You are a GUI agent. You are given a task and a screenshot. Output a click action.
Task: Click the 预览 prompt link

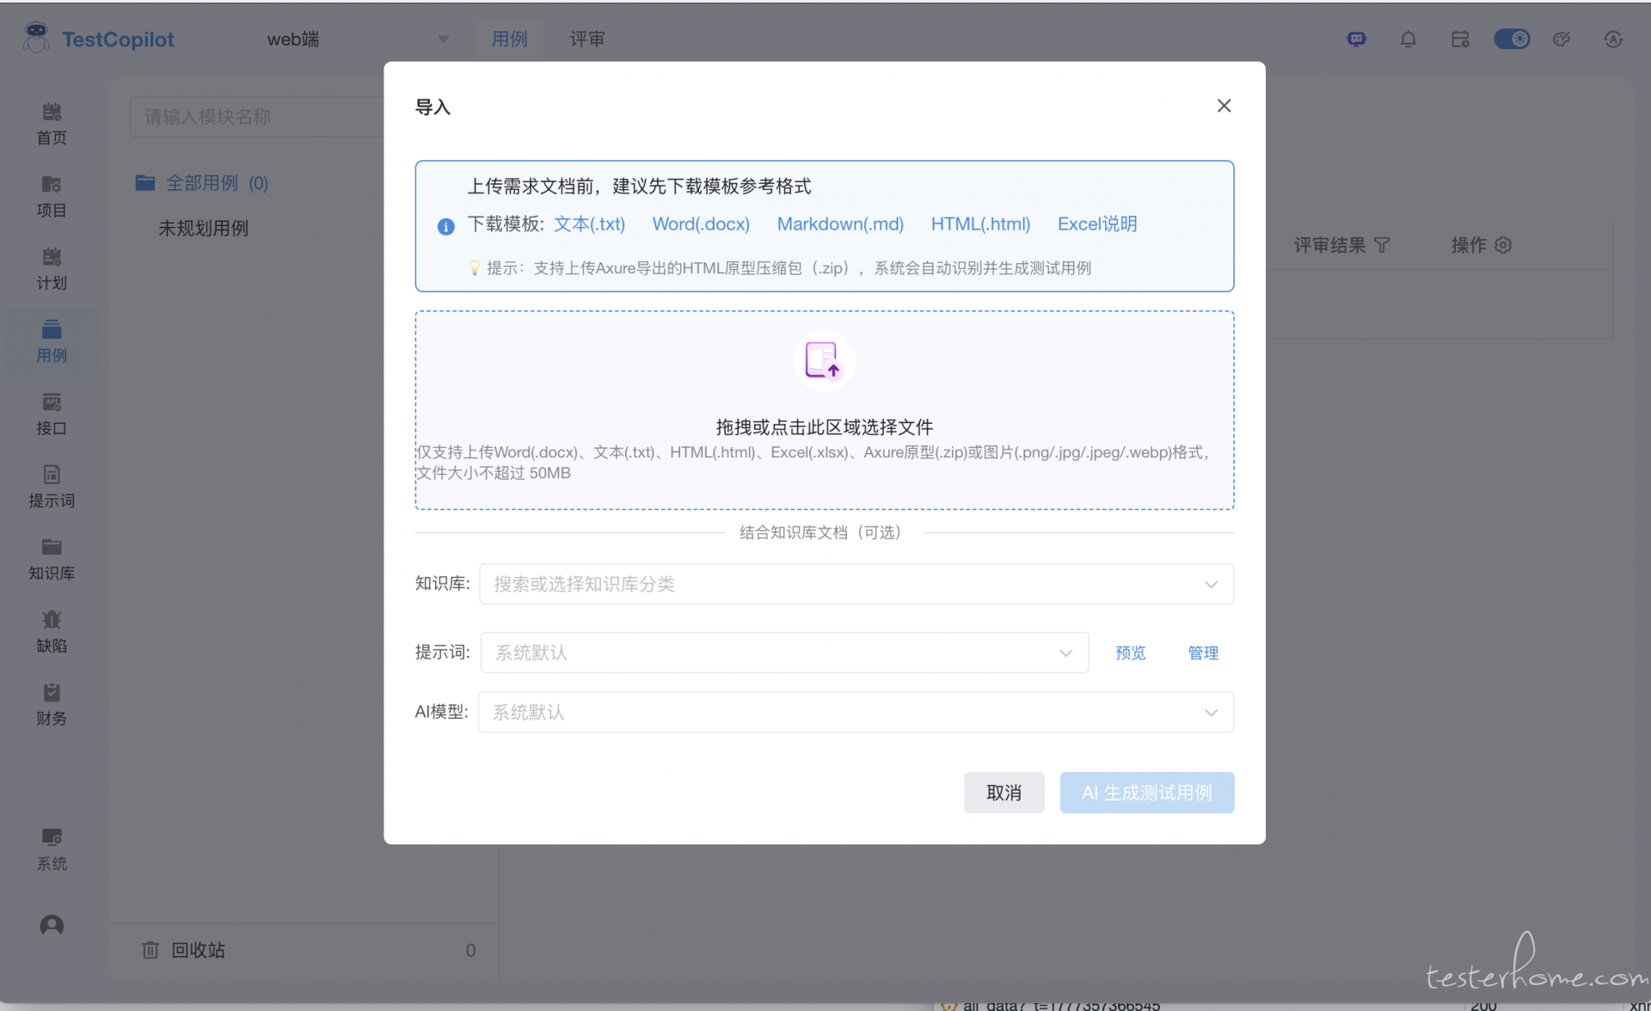coord(1130,653)
